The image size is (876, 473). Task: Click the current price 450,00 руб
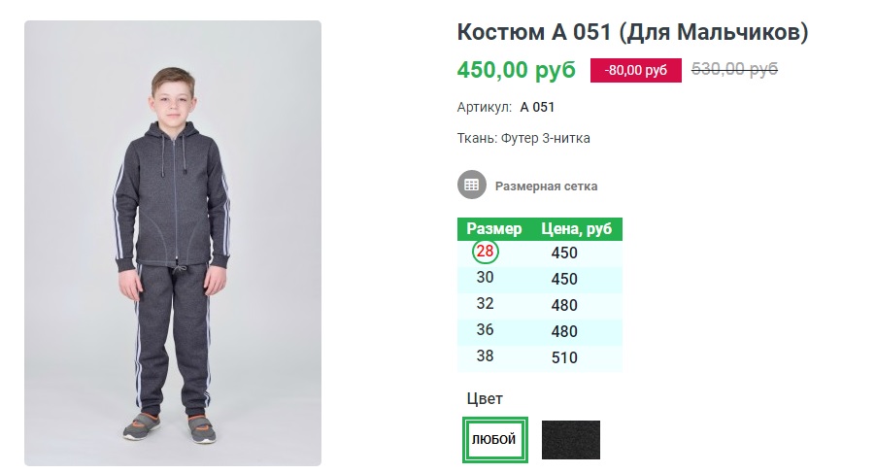pos(516,70)
